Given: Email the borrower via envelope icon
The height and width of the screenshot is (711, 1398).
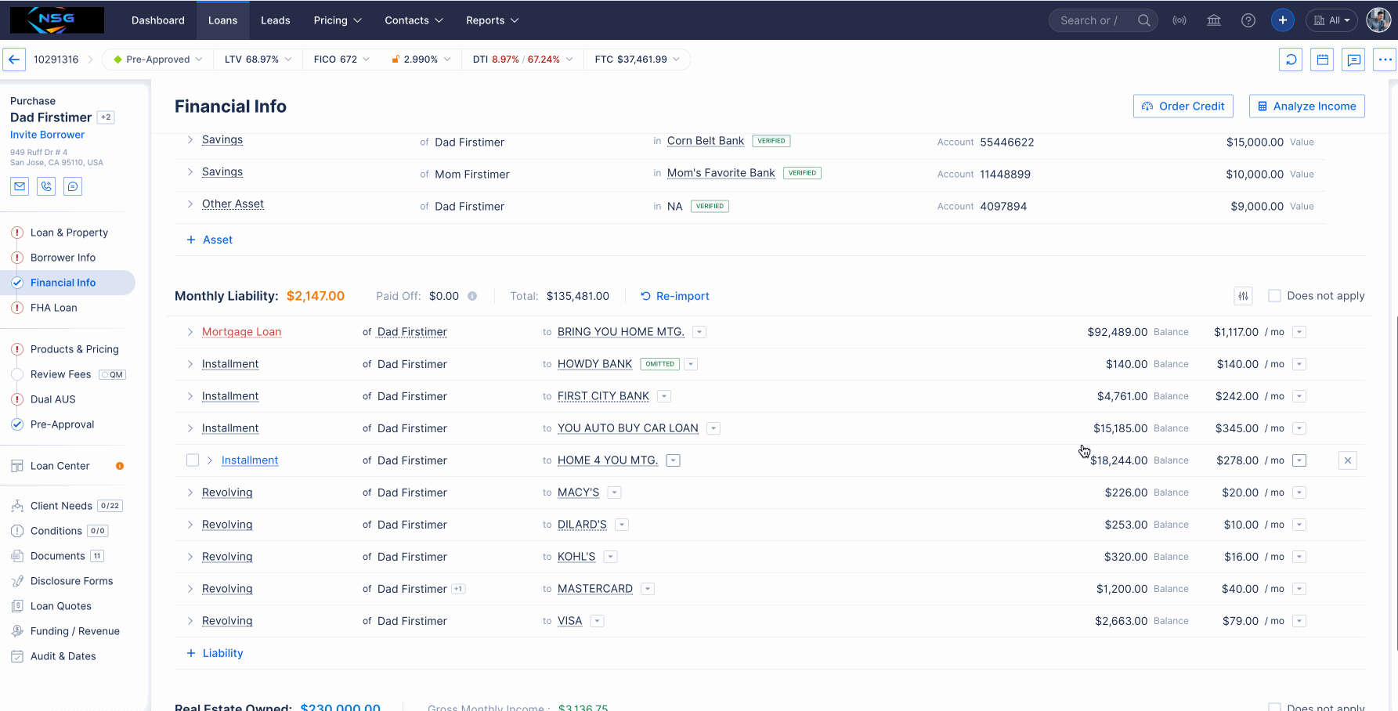Looking at the screenshot, I should [x=20, y=186].
